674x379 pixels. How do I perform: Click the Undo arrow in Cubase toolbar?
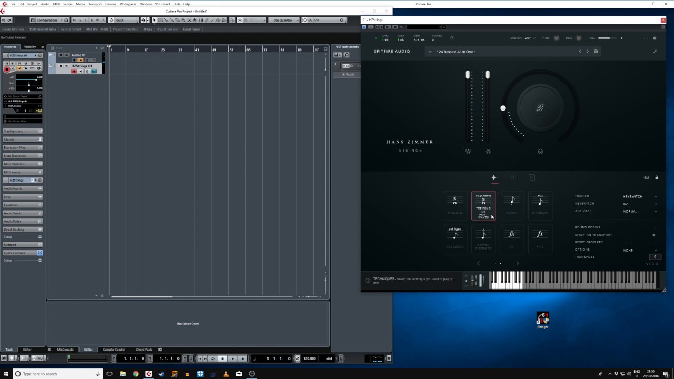(x=4, y=21)
